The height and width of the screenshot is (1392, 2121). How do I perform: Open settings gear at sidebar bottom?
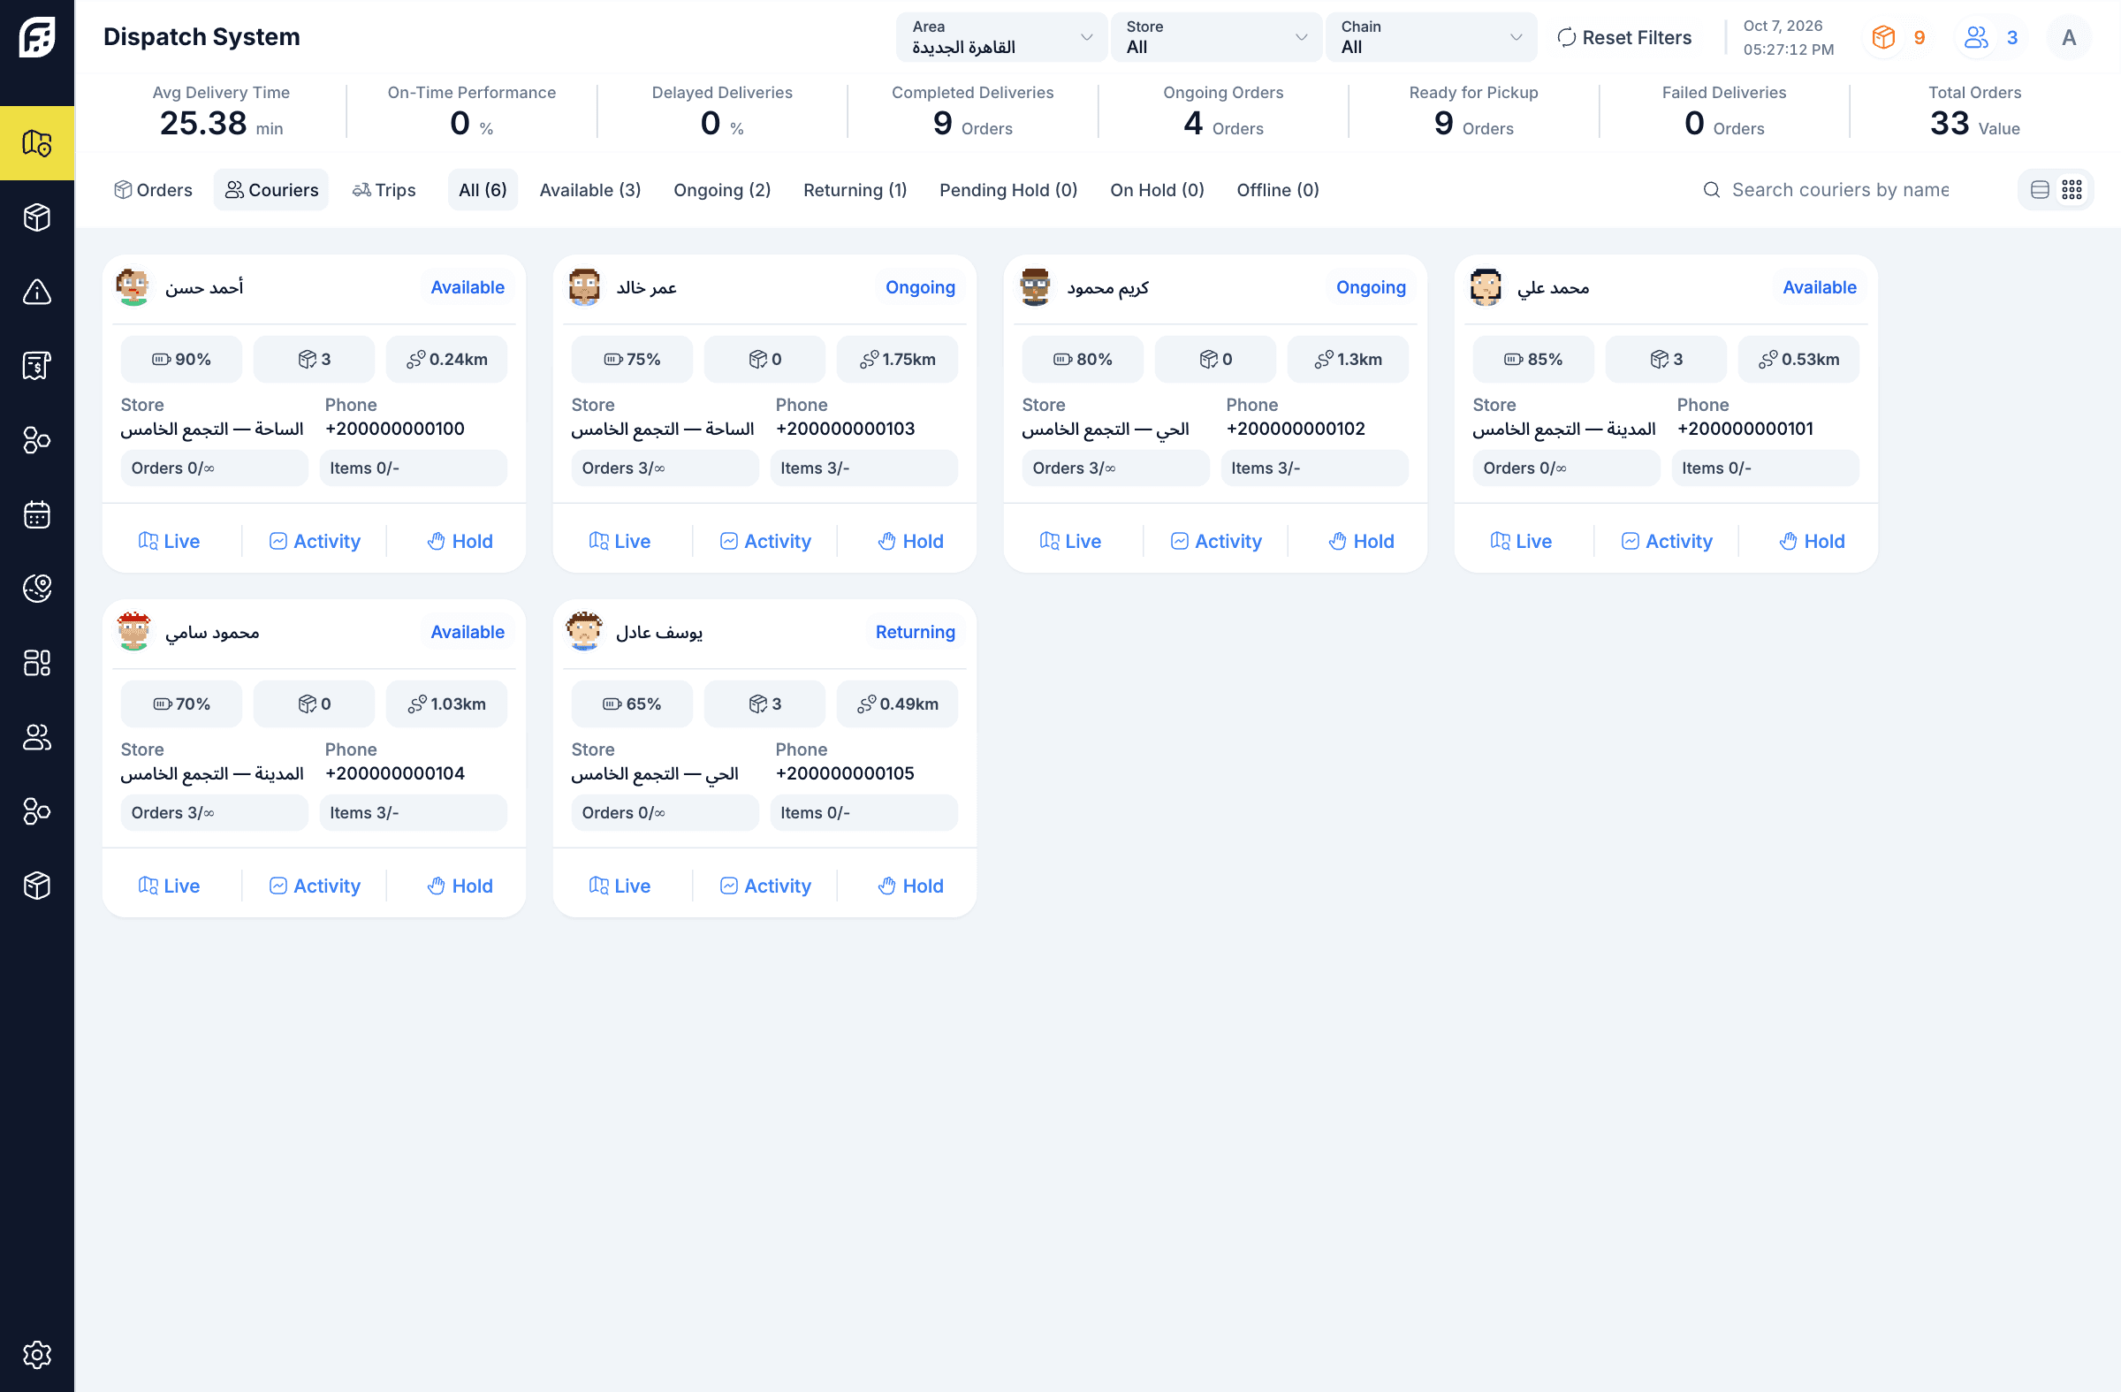(36, 1355)
